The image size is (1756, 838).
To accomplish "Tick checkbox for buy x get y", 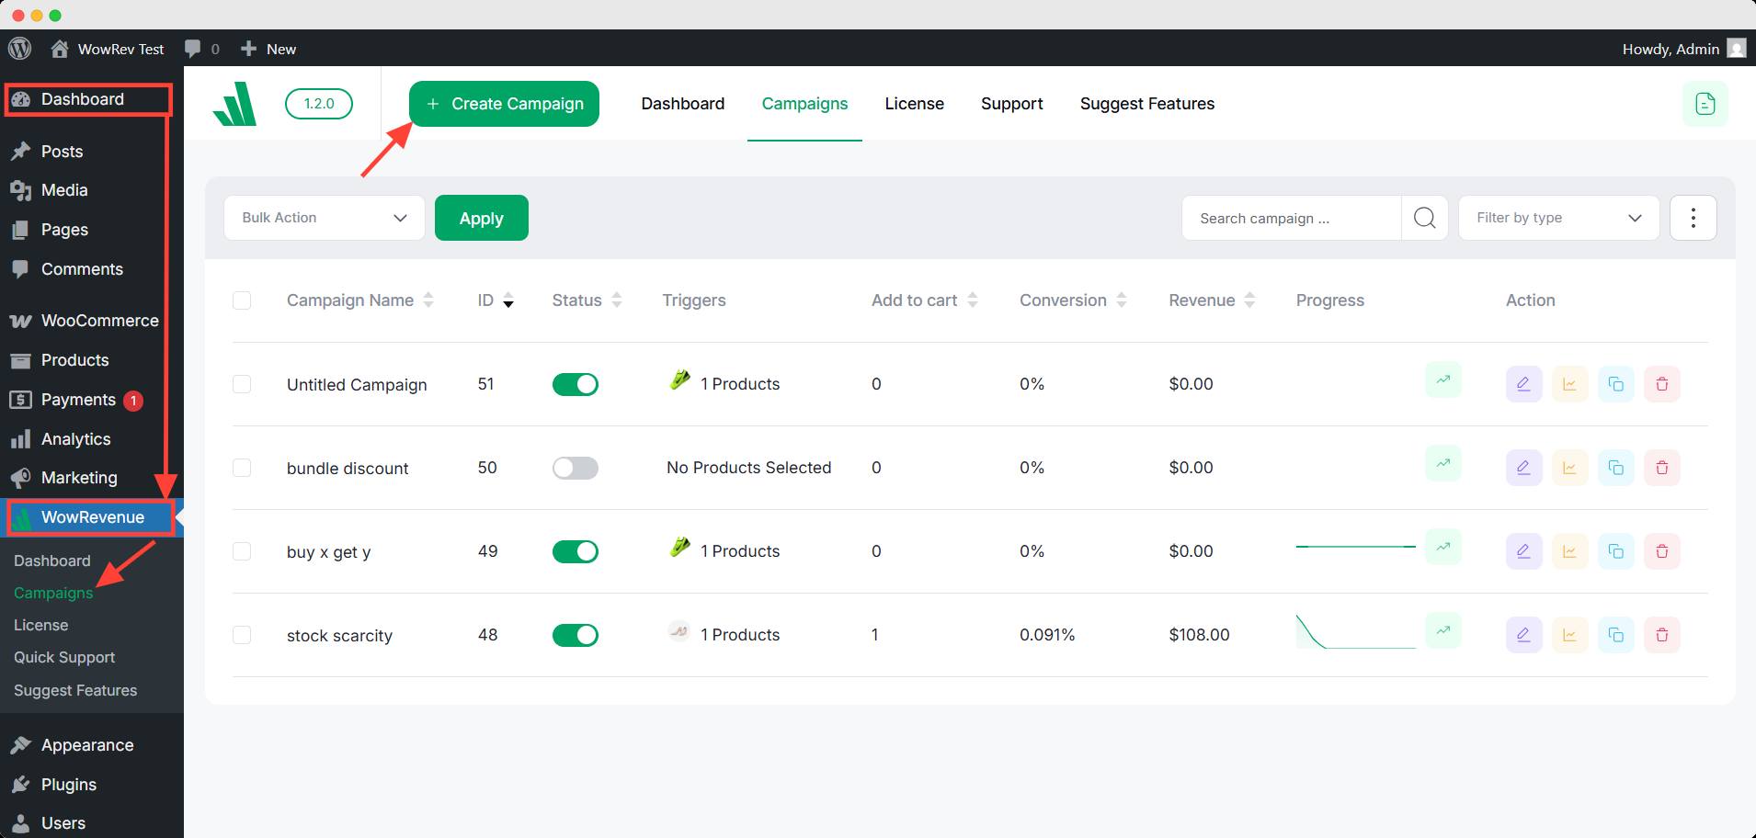I will click(x=242, y=551).
